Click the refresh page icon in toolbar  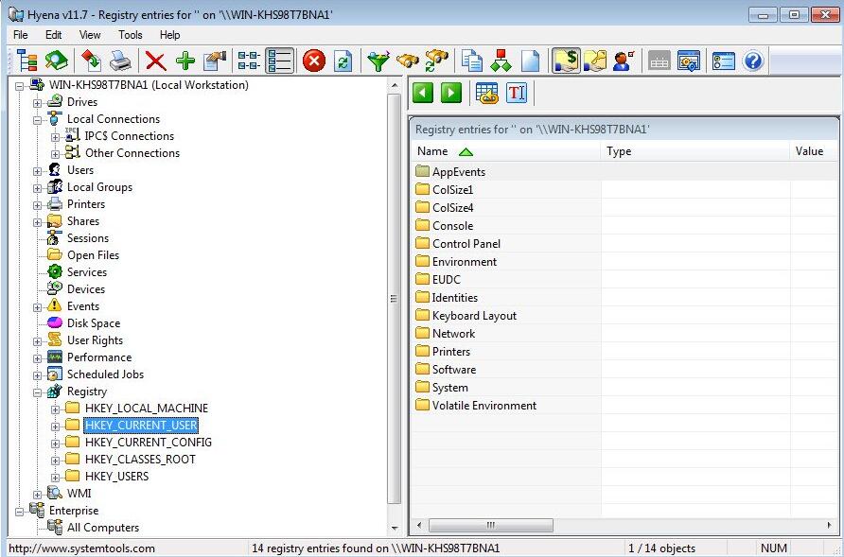[x=343, y=61]
